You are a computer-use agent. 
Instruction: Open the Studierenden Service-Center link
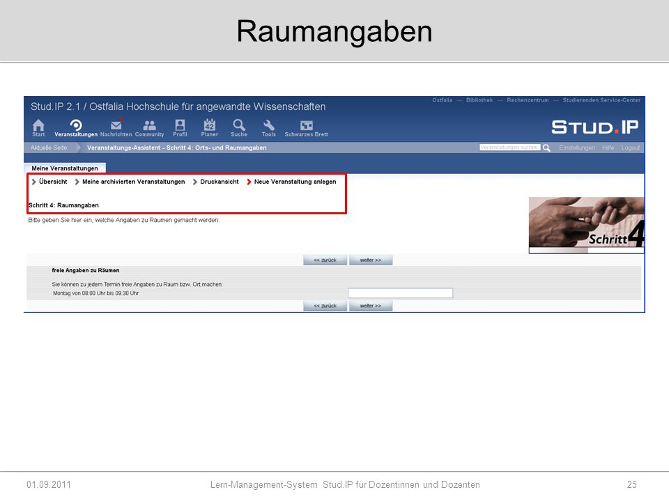click(x=601, y=100)
